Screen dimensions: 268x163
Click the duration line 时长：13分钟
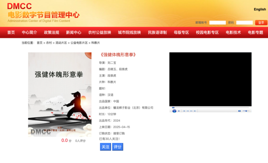108,114
